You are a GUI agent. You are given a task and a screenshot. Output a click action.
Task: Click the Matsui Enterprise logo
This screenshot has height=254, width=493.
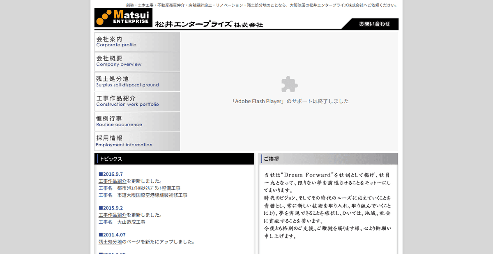pyautogui.click(x=123, y=18)
